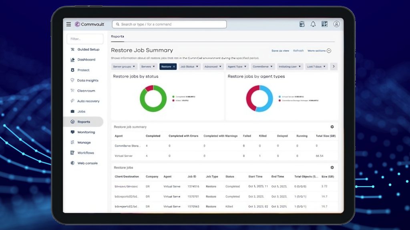Go to Dashboard in the sidebar
Viewport: 410px width, 230px height.
86,60
